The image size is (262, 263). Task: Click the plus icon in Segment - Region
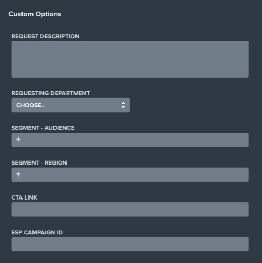point(18,174)
